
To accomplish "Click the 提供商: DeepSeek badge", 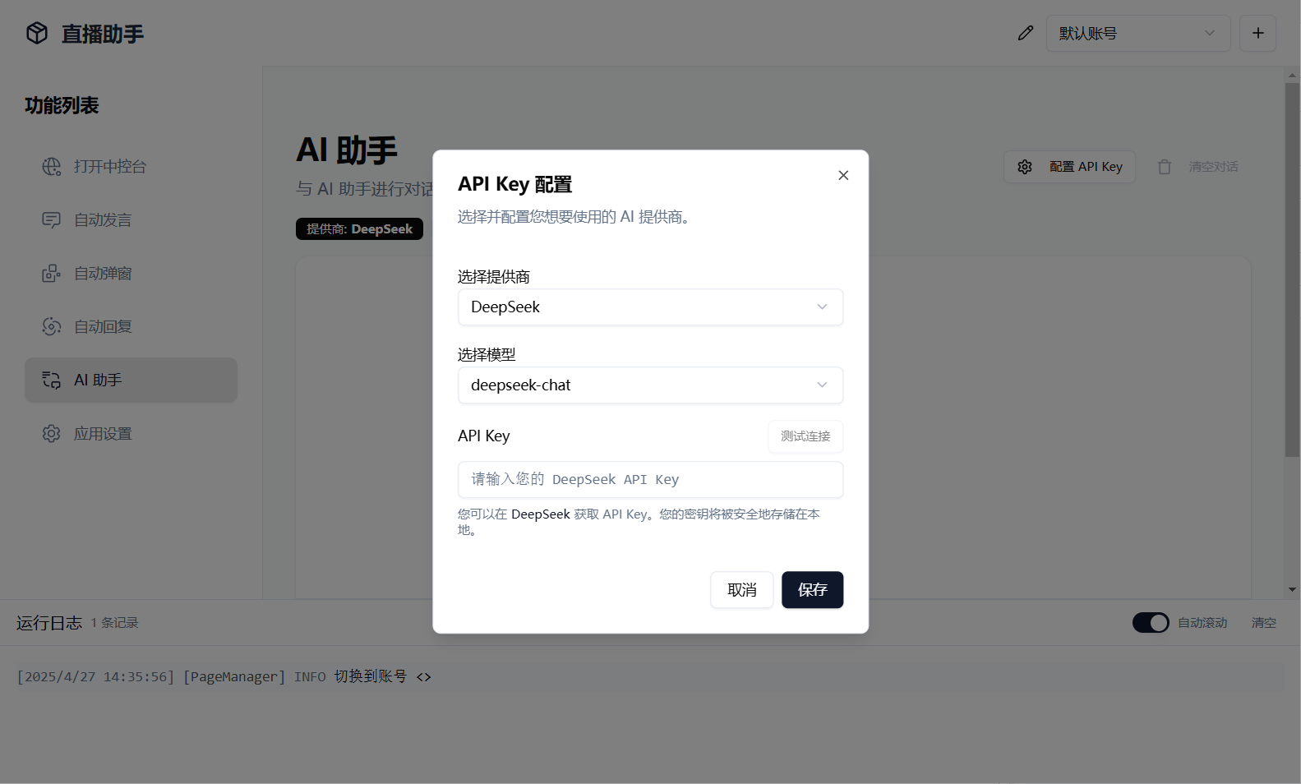I will [359, 228].
